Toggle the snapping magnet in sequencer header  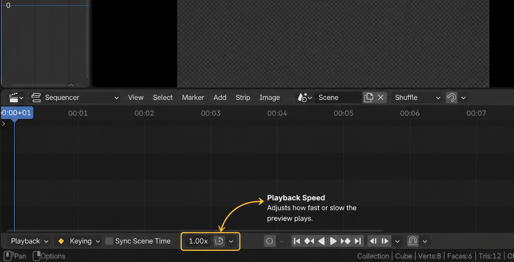pos(452,98)
